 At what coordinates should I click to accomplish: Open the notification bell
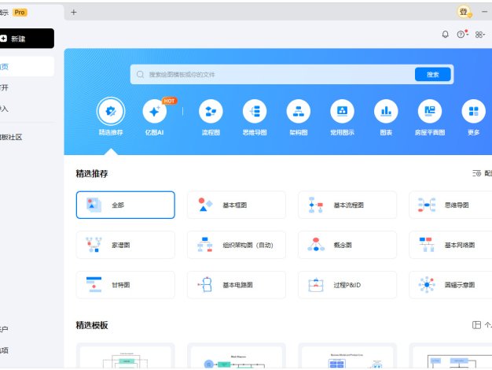pos(445,35)
